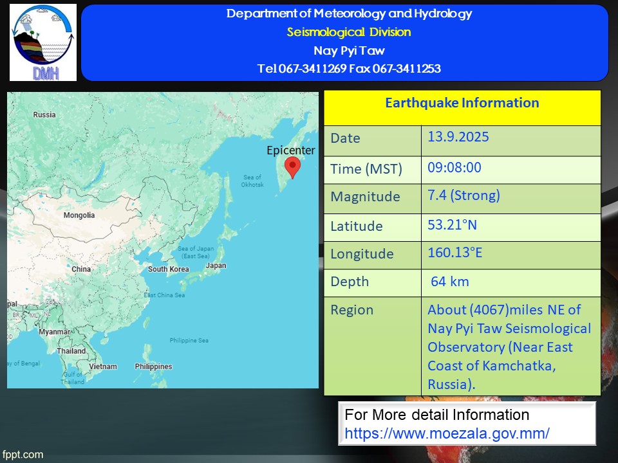Image resolution: width=618 pixels, height=463 pixels.
Task: Open the moezala.gov.mm website link
Action: 447,433
